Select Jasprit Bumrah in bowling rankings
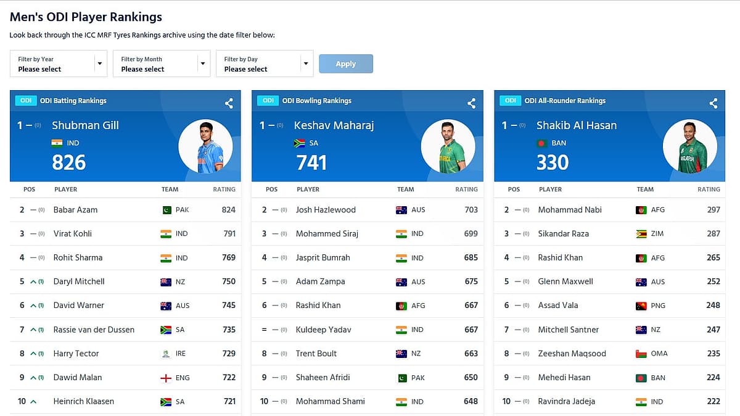Viewport: 740px width, 416px height. pos(323,257)
